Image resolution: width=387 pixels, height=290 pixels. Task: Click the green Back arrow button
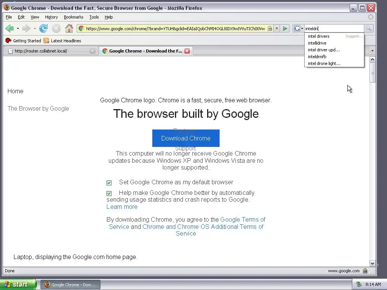9,29
